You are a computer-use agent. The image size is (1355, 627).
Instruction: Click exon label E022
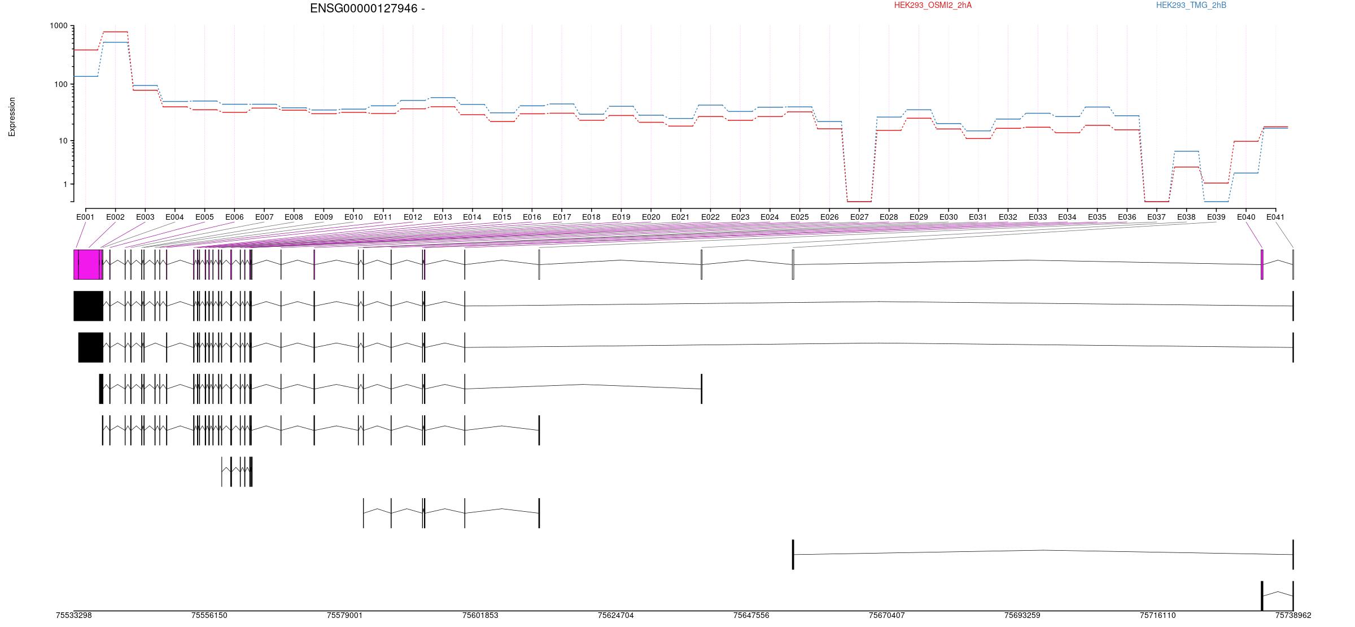coord(710,217)
